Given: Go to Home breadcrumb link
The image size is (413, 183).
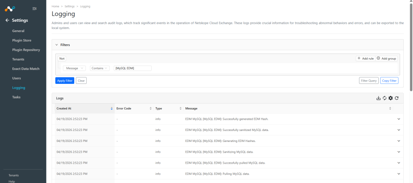Looking at the screenshot, I should coord(55,6).
